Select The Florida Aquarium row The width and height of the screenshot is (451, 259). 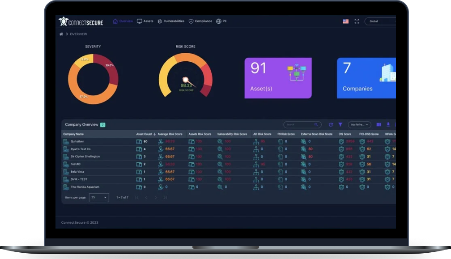coord(229,187)
